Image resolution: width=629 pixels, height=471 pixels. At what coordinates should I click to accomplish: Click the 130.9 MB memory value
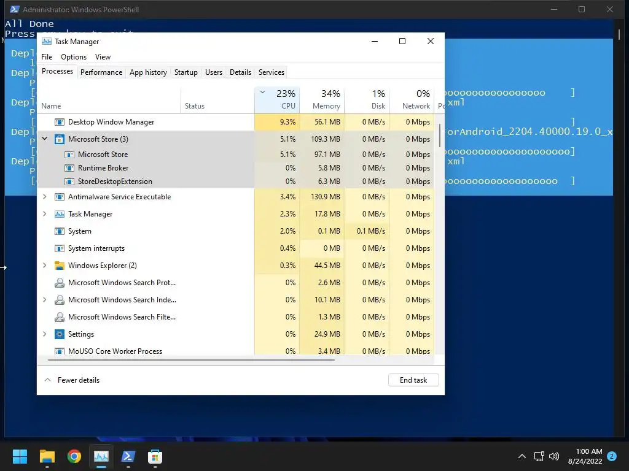(326, 197)
